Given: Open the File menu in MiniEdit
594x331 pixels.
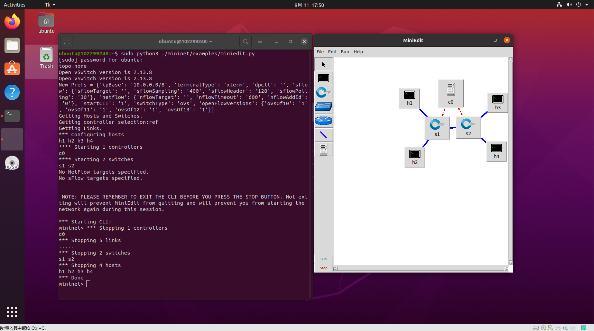Looking at the screenshot, I should (320, 52).
